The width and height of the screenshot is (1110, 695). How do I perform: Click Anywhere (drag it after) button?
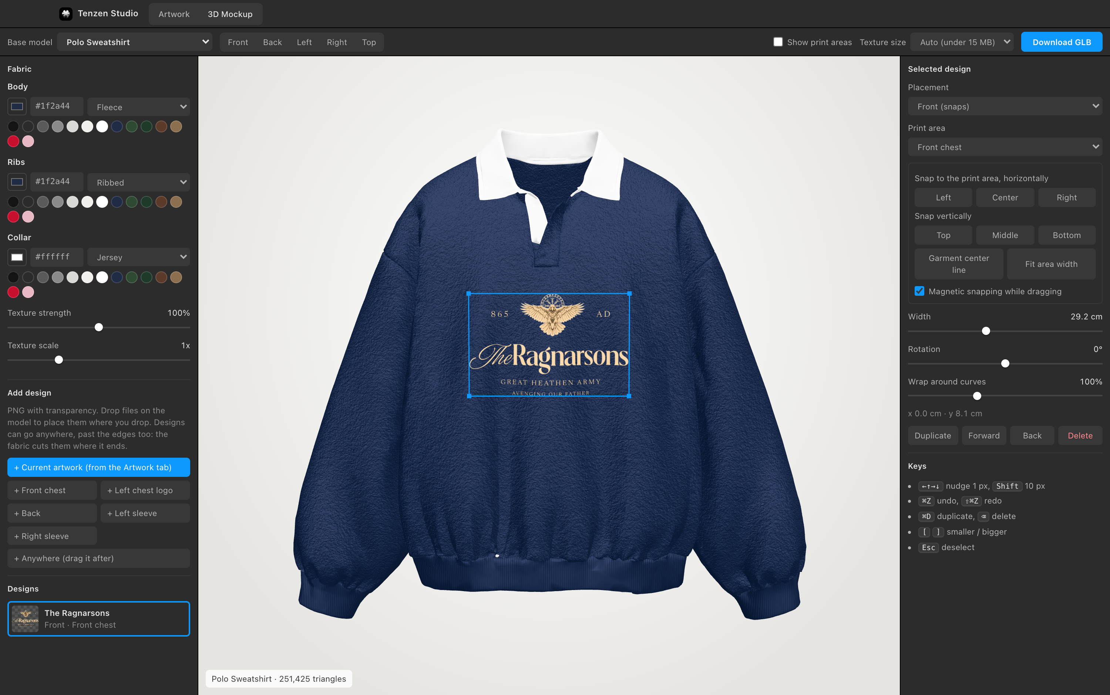[x=98, y=558]
